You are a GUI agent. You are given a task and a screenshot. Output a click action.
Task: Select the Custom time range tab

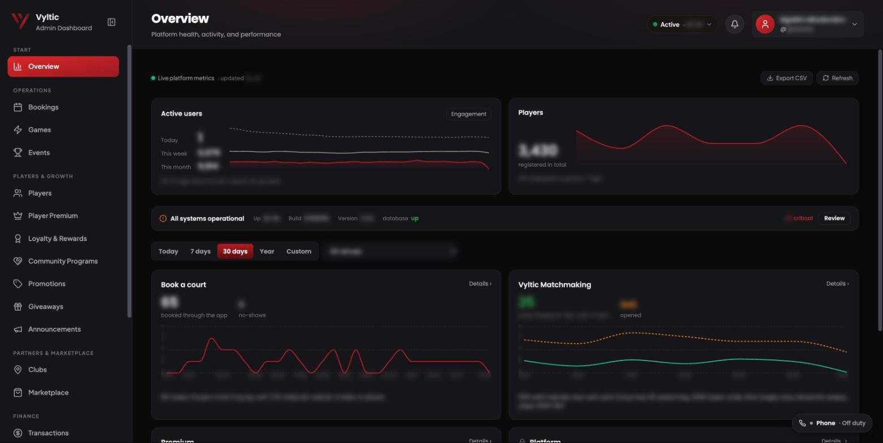click(299, 251)
